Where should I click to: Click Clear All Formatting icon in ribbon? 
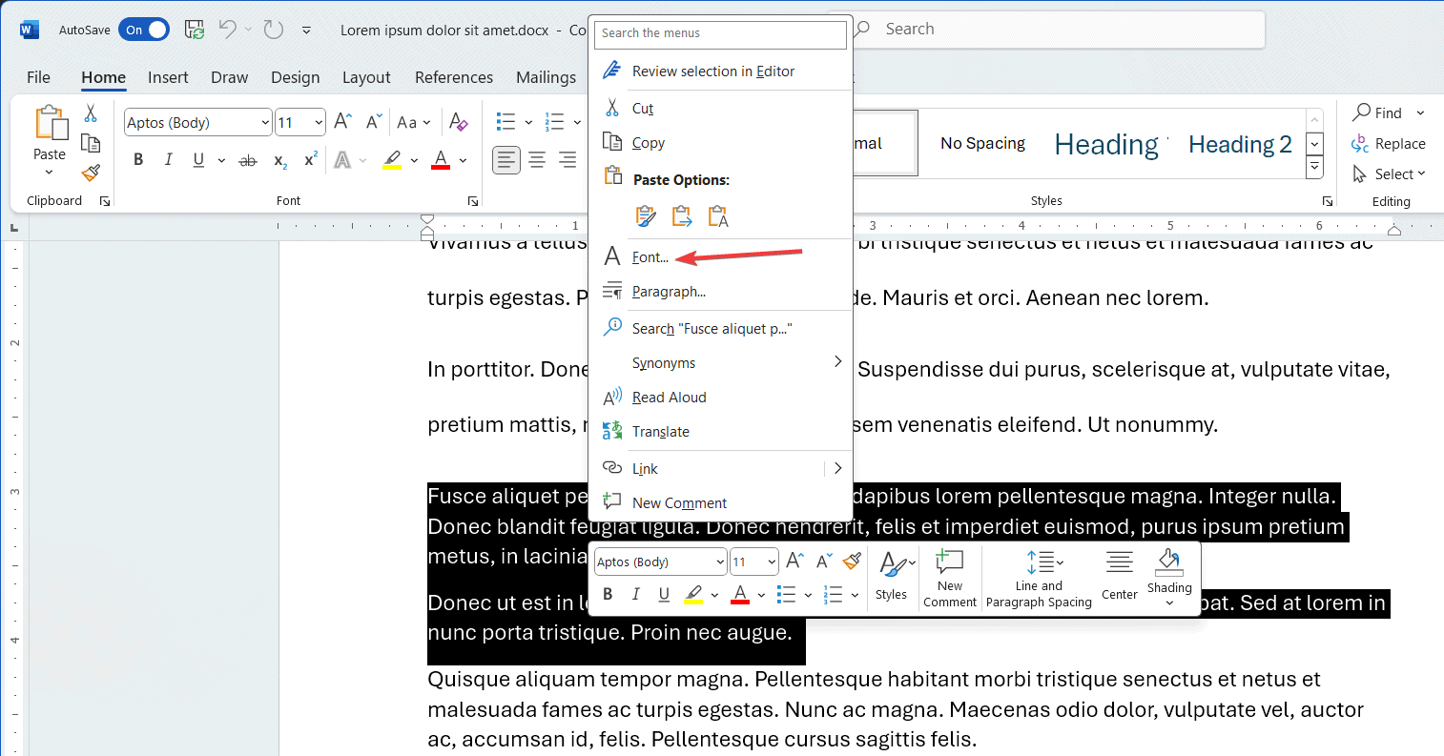pos(459,122)
